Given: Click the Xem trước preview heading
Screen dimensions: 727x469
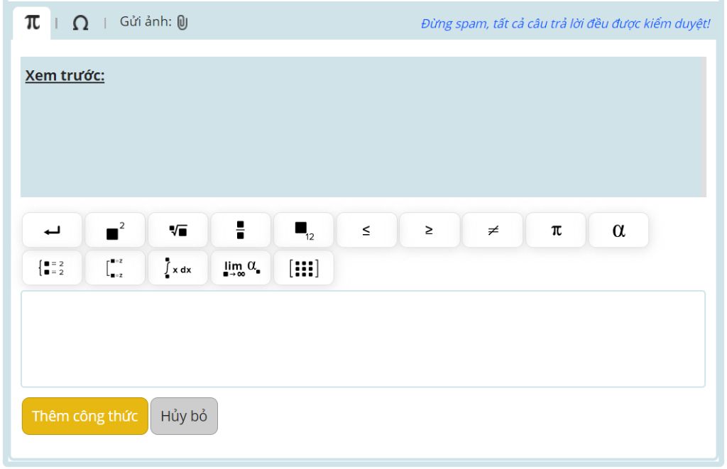Looking at the screenshot, I should 65,75.
